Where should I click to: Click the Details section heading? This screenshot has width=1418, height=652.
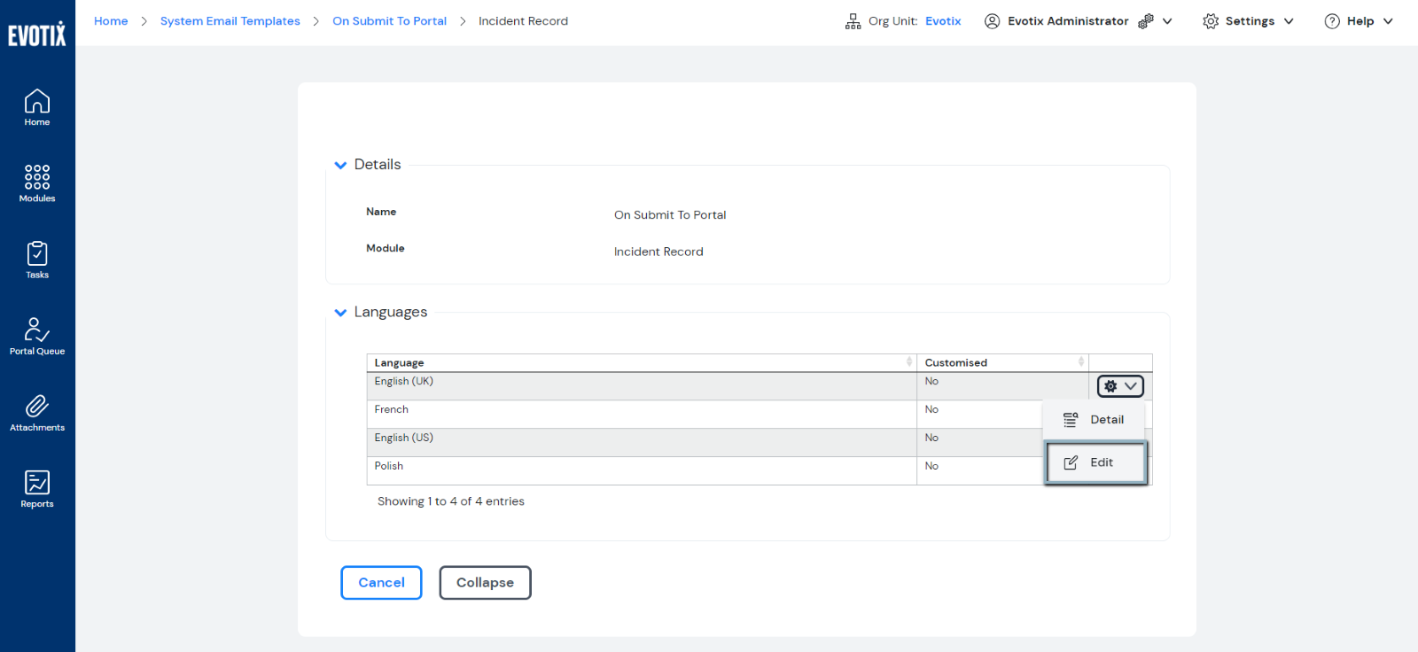click(x=378, y=165)
